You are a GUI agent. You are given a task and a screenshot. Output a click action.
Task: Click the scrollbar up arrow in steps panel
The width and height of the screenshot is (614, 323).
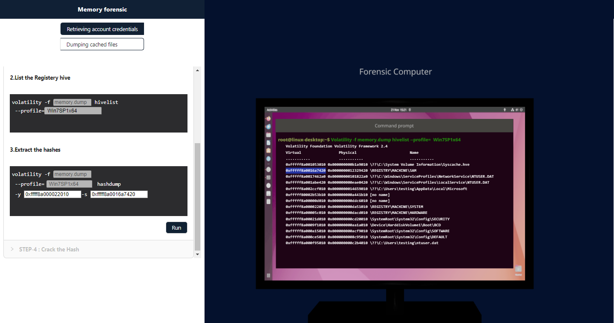coord(197,70)
